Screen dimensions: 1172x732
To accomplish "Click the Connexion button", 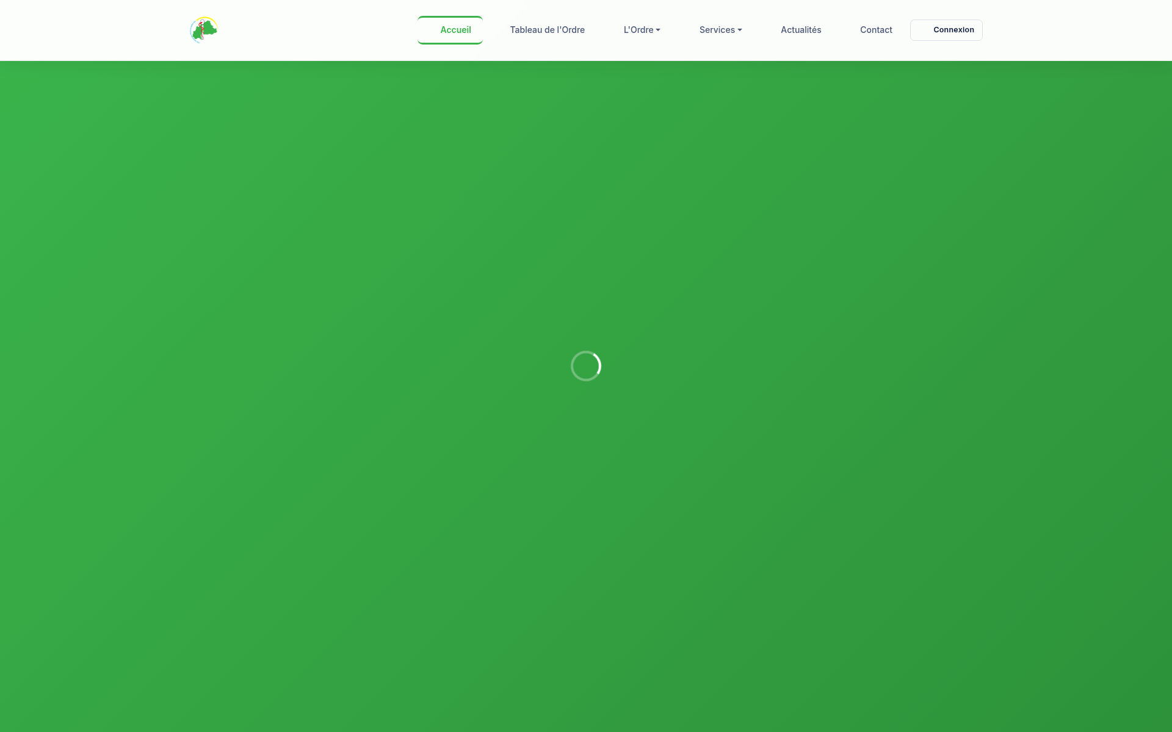I will [946, 30].
